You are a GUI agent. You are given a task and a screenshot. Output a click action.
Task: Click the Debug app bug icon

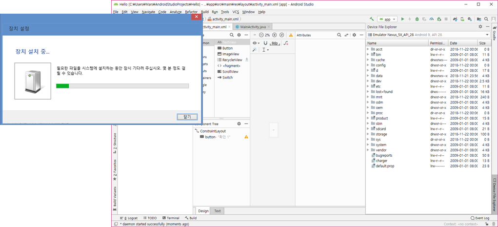pos(417,19)
